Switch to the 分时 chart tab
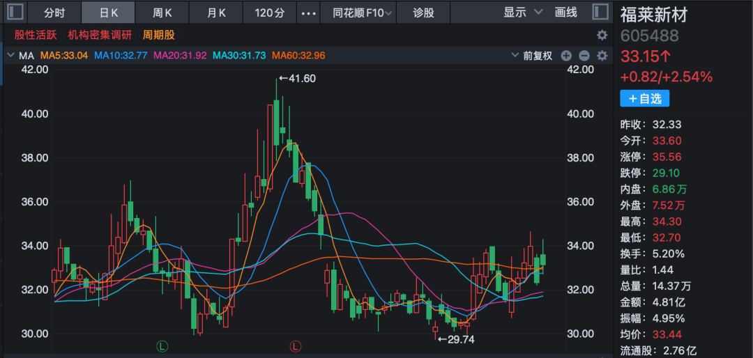753x358 pixels. coord(54,13)
